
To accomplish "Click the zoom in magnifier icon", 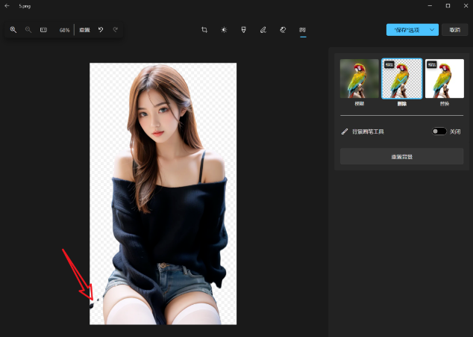I will pos(13,30).
